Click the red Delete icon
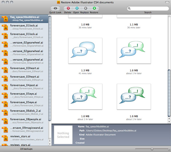Image resolution: width=171 pixels, height=152 pixels. pos(68,8)
